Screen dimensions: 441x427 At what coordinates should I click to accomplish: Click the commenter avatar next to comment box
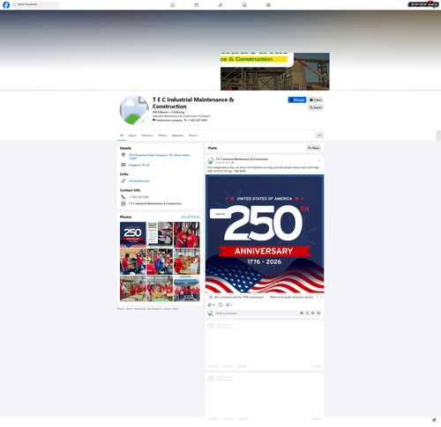[x=210, y=313]
